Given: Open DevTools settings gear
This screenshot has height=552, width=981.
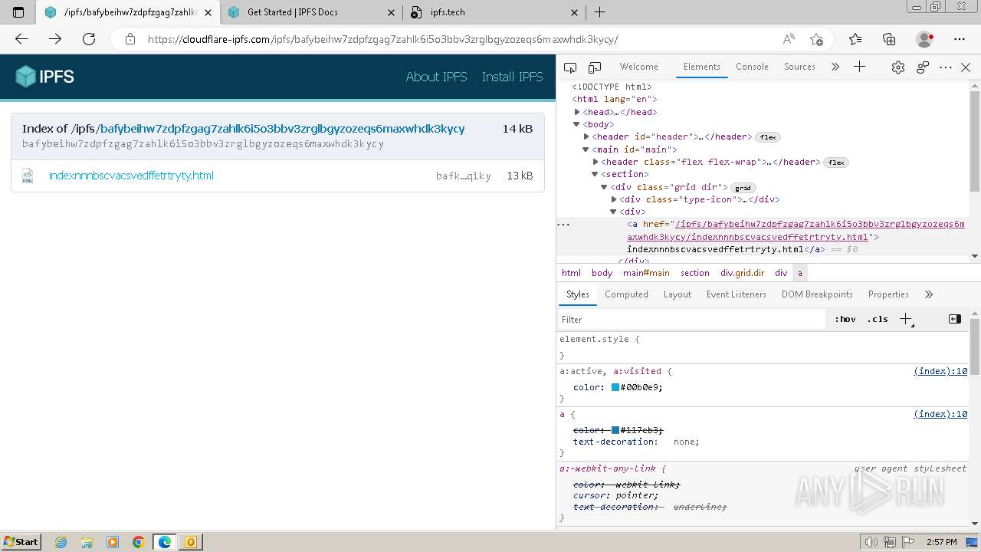Looking at the screenshot, I should [897, 67].
